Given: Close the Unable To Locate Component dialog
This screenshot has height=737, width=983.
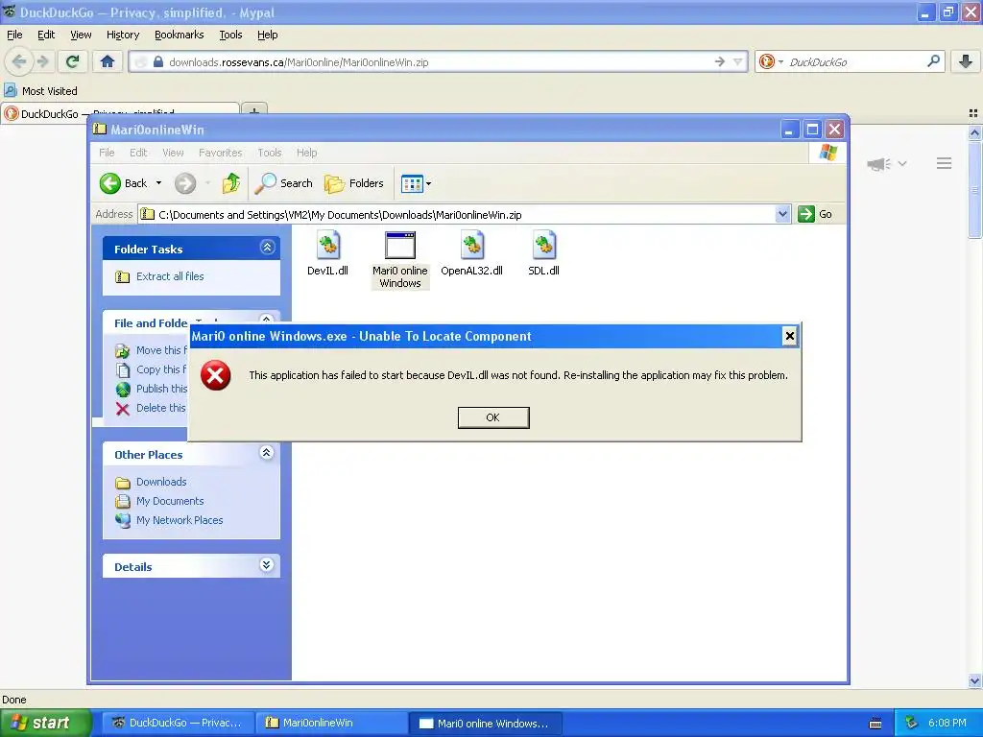Looking at the screenshot, I should click(790, 336).
